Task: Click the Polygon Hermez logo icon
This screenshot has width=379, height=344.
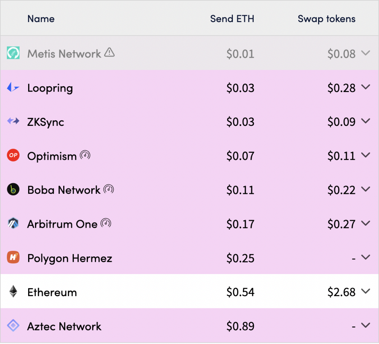Action: pos(14,257)
